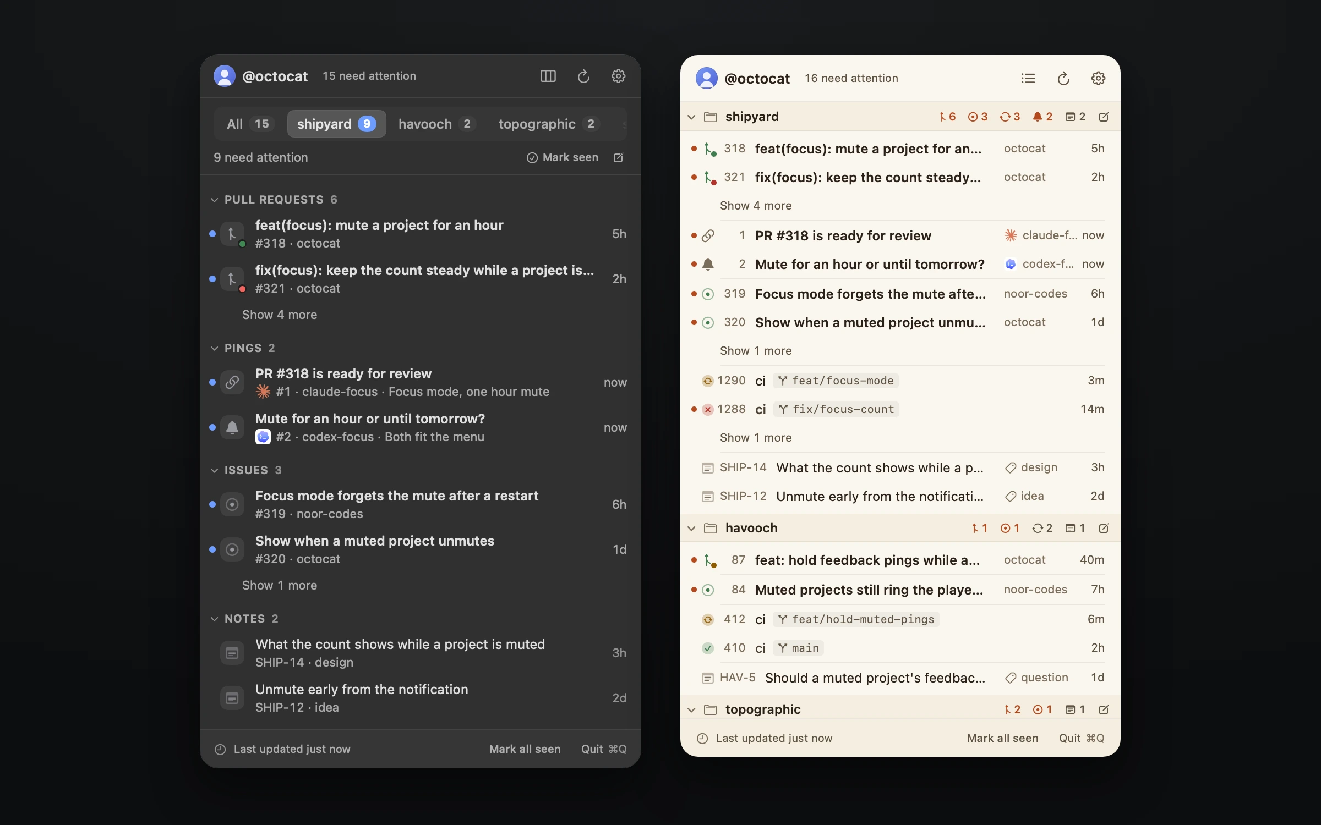Click bell icon for Mute for an hour ping
Screen dimensions: 1321x825
pos(232,427)
